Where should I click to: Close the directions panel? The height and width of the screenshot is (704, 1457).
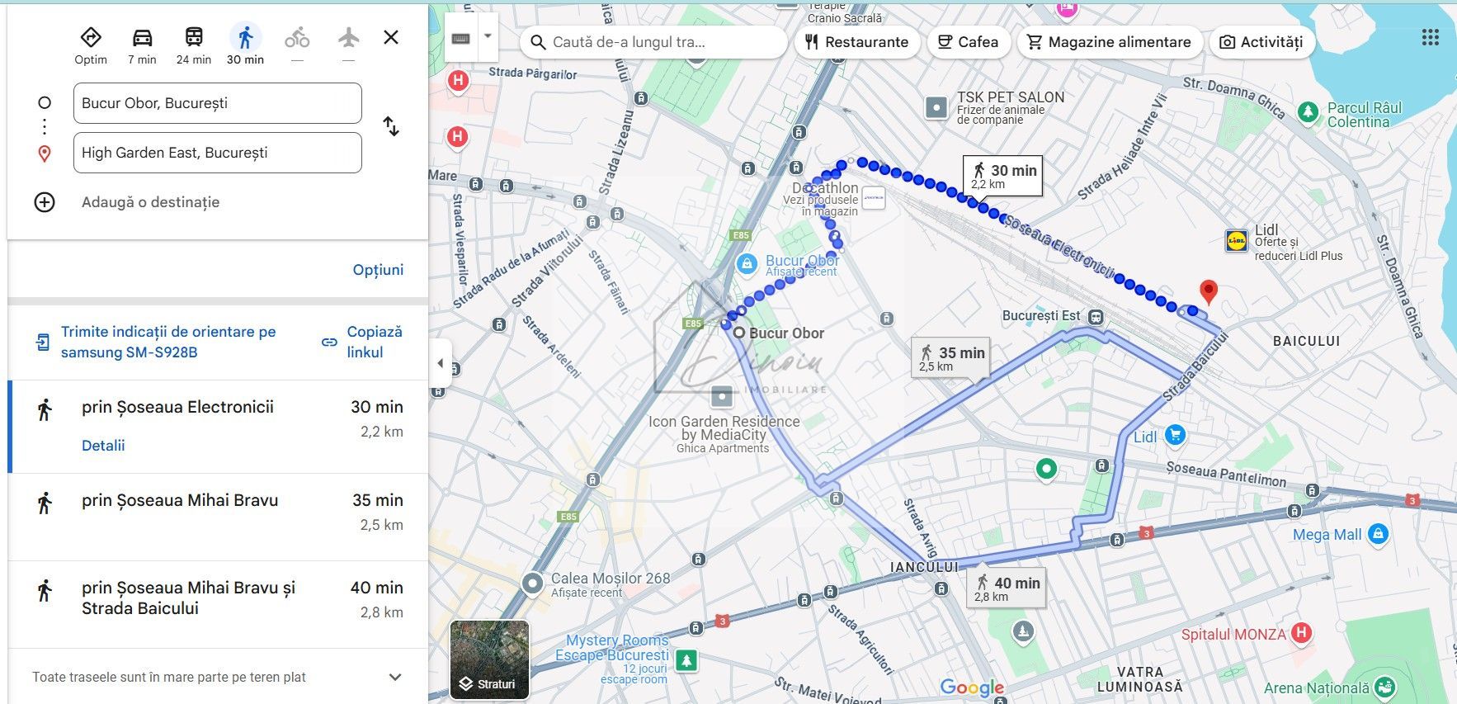point(391,37)
